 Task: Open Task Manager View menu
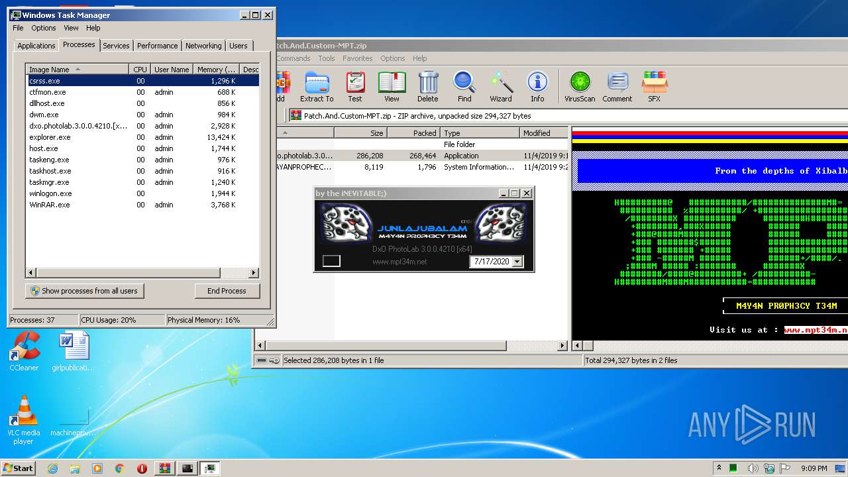coord(71,28)
